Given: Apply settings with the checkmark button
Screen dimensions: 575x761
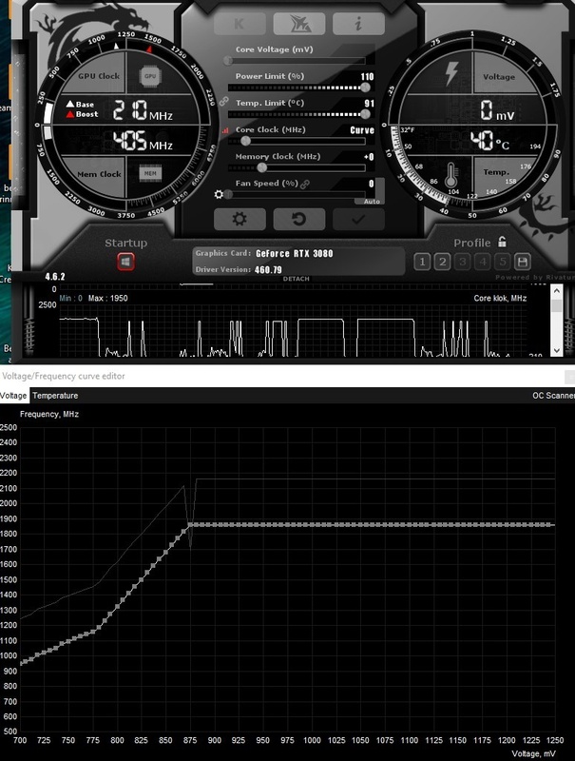Looking at the screenshot, I should (x=358, y=220).
